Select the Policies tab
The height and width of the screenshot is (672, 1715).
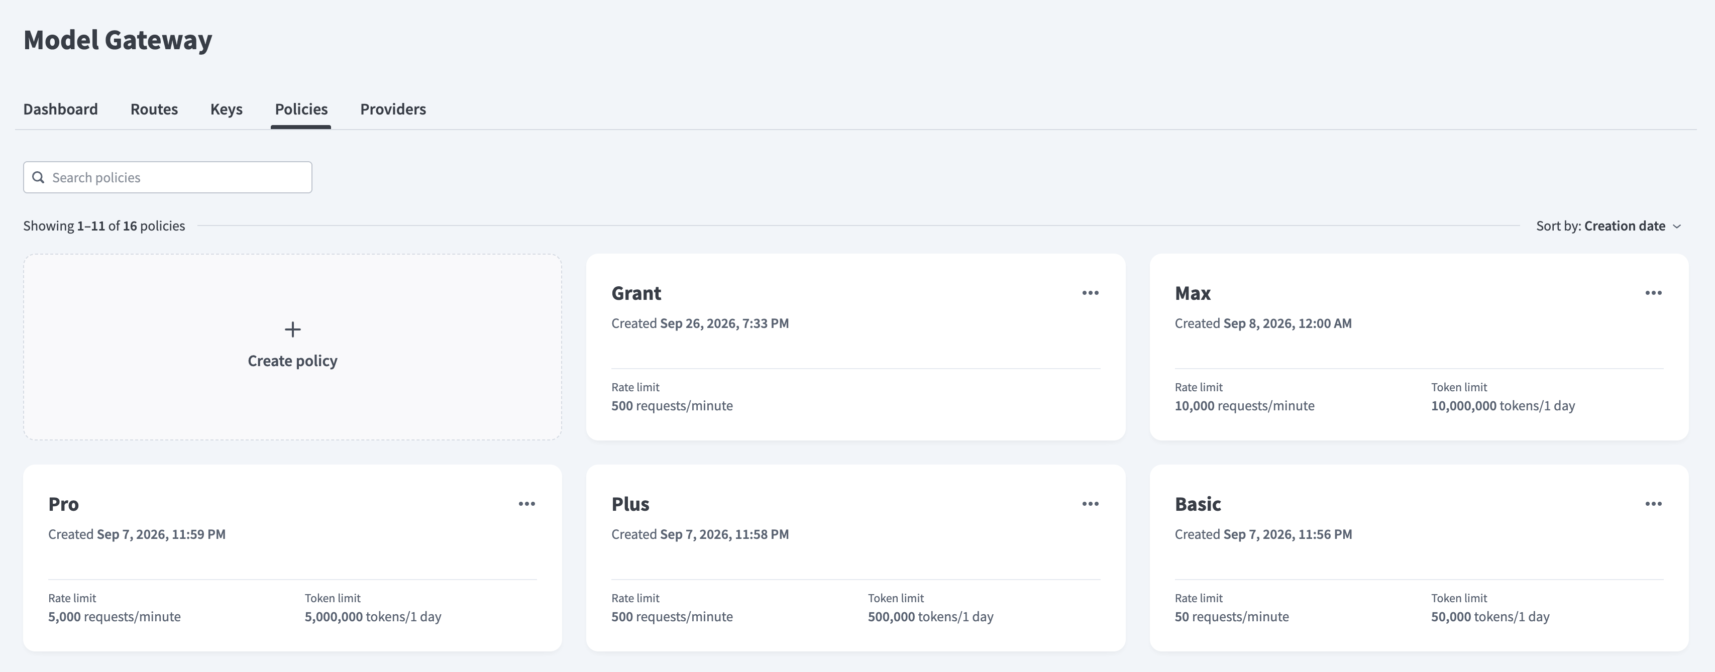click(x=301, y=109)
